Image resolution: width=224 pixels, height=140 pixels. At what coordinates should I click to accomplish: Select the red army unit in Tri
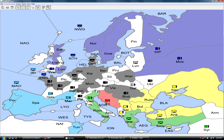107,100
